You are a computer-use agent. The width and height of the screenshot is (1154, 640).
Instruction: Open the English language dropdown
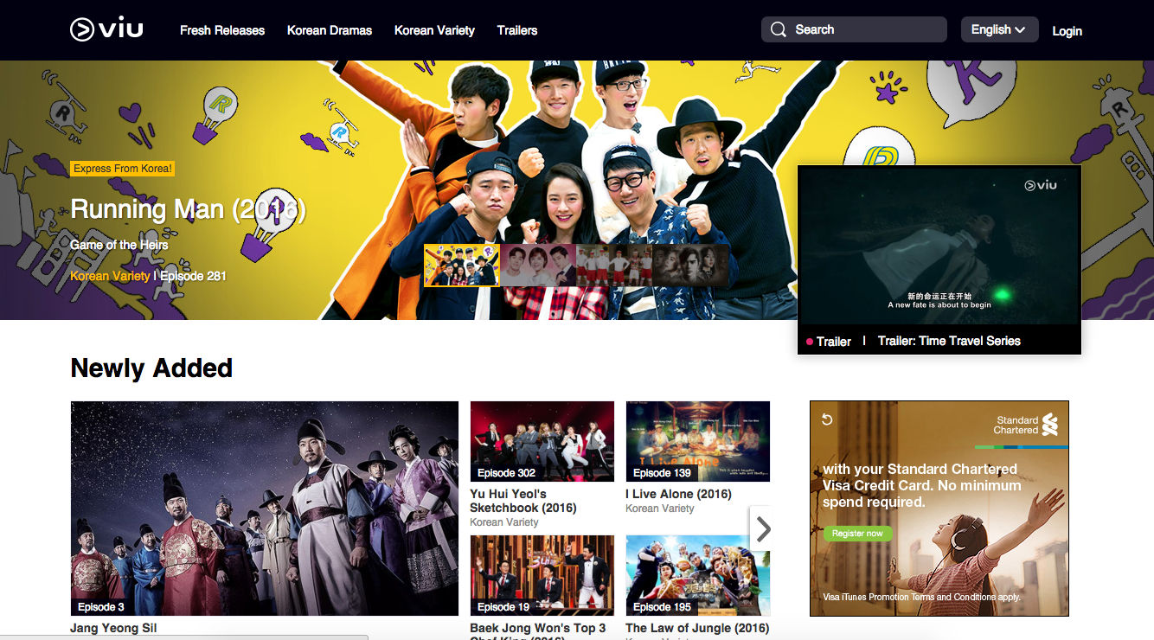(999, 29)
